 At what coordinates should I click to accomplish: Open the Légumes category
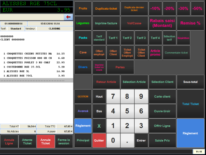tap(83, 23)
